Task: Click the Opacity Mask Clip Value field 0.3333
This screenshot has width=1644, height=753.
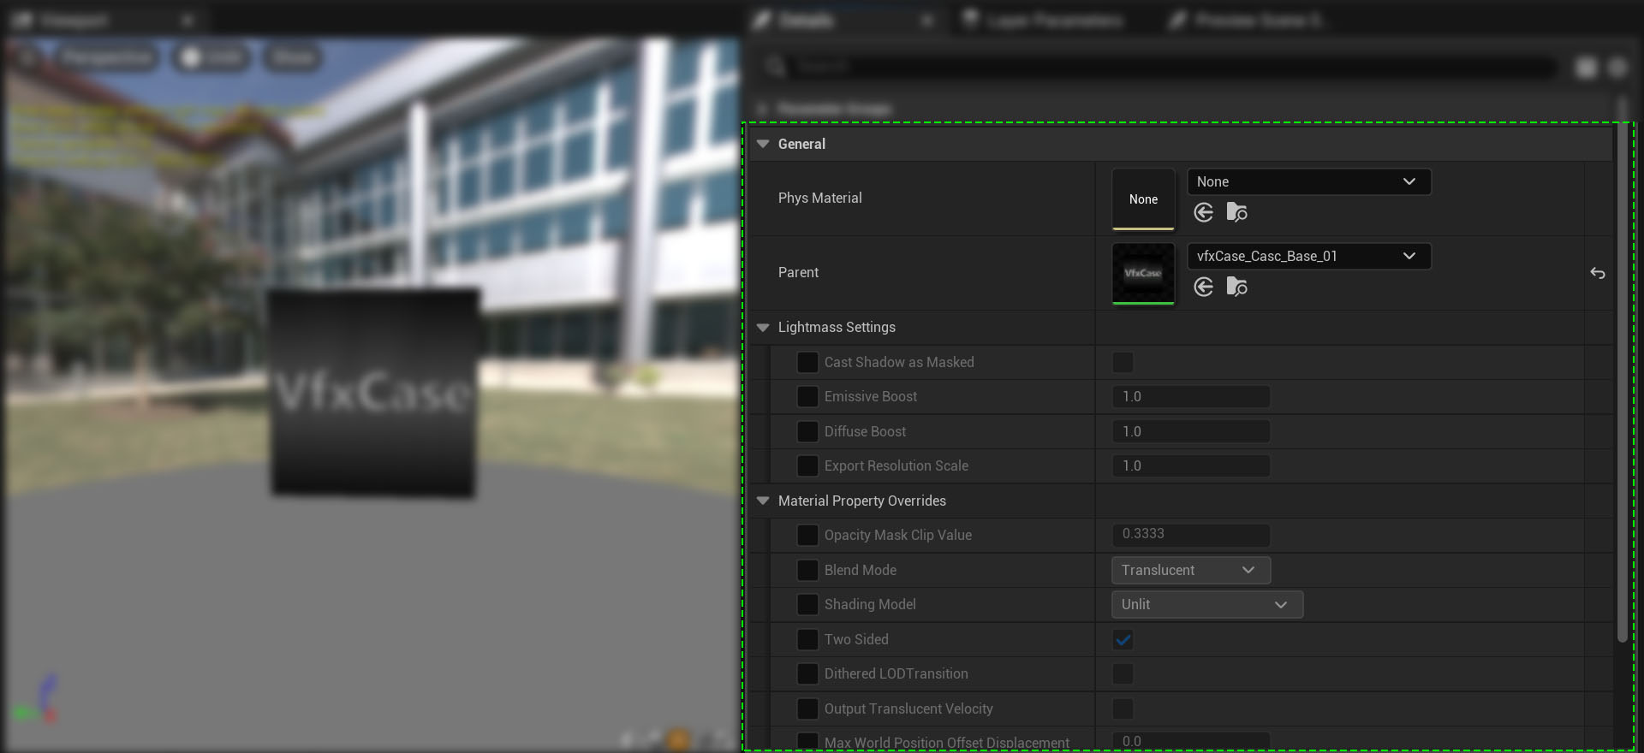Action: 1190,535
